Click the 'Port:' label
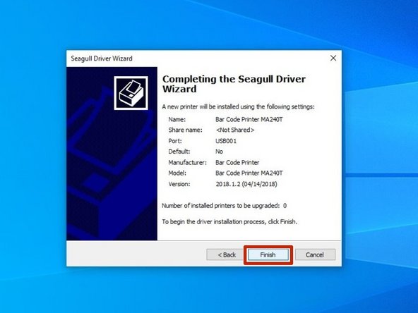Viewport: 418px width, 313px height. 175,141
